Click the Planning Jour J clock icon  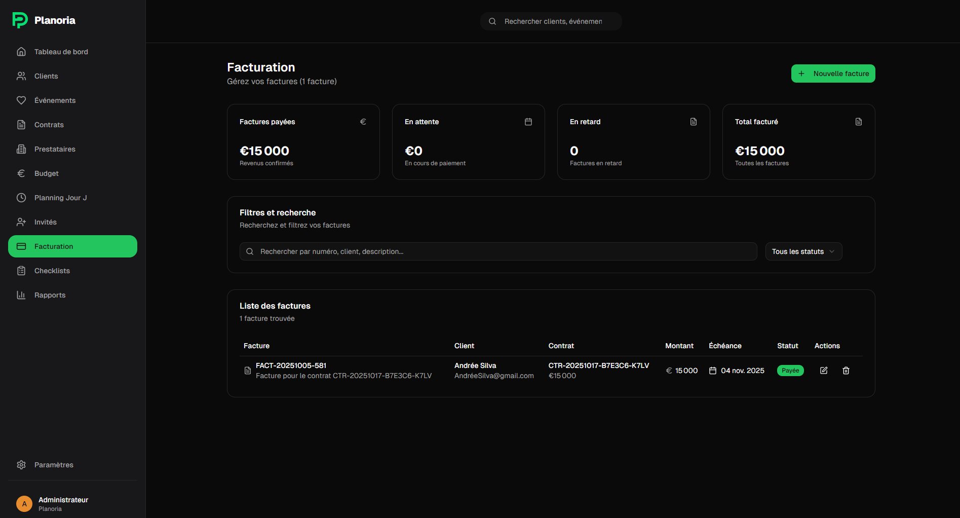pyautogui.click(x=21, y=198)
